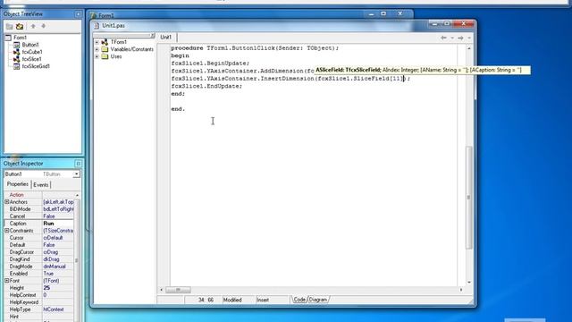Screen dimensions: 572x322
Task: Select fcxCube1 component in Object TreeView
Action: 32,52
